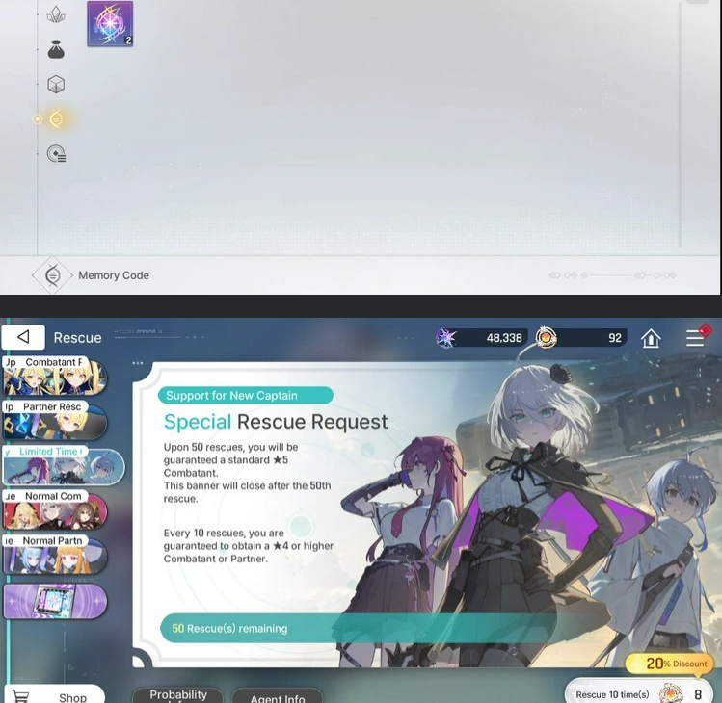
Task: Open the disc list inventory category
Action: [56, 153]
